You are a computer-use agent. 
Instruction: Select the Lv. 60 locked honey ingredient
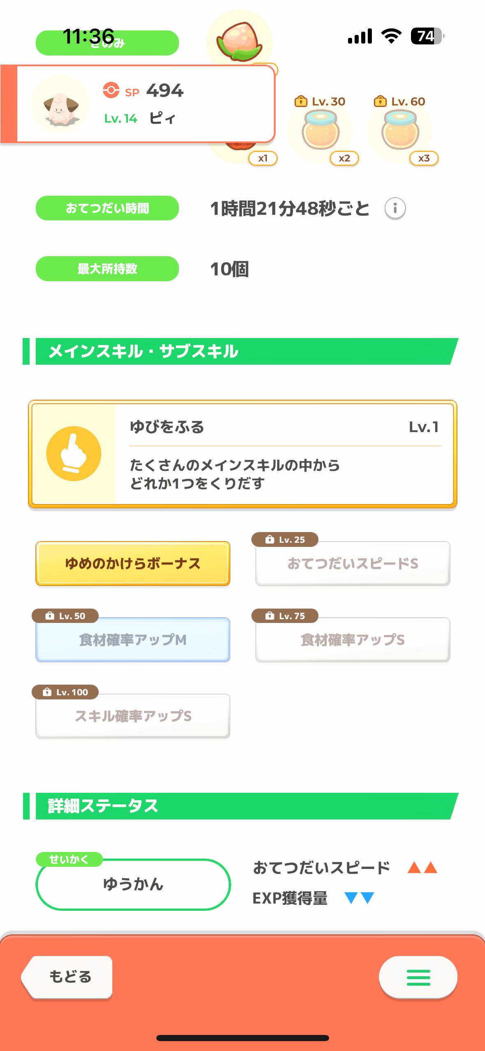(x=400, y=130)
